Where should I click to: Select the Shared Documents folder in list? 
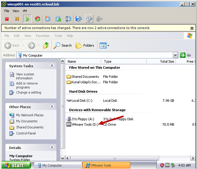[83, 77]
